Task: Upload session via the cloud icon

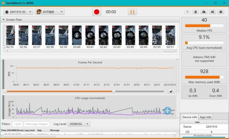Action: coord(204,12)
